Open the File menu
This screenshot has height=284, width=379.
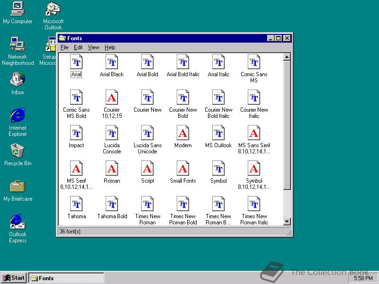point(64,47)
